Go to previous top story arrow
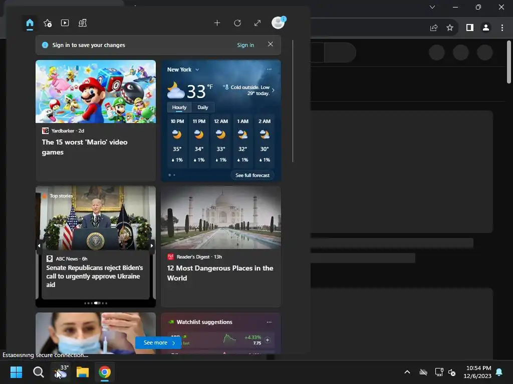513x384 pixels. [39, 245]
